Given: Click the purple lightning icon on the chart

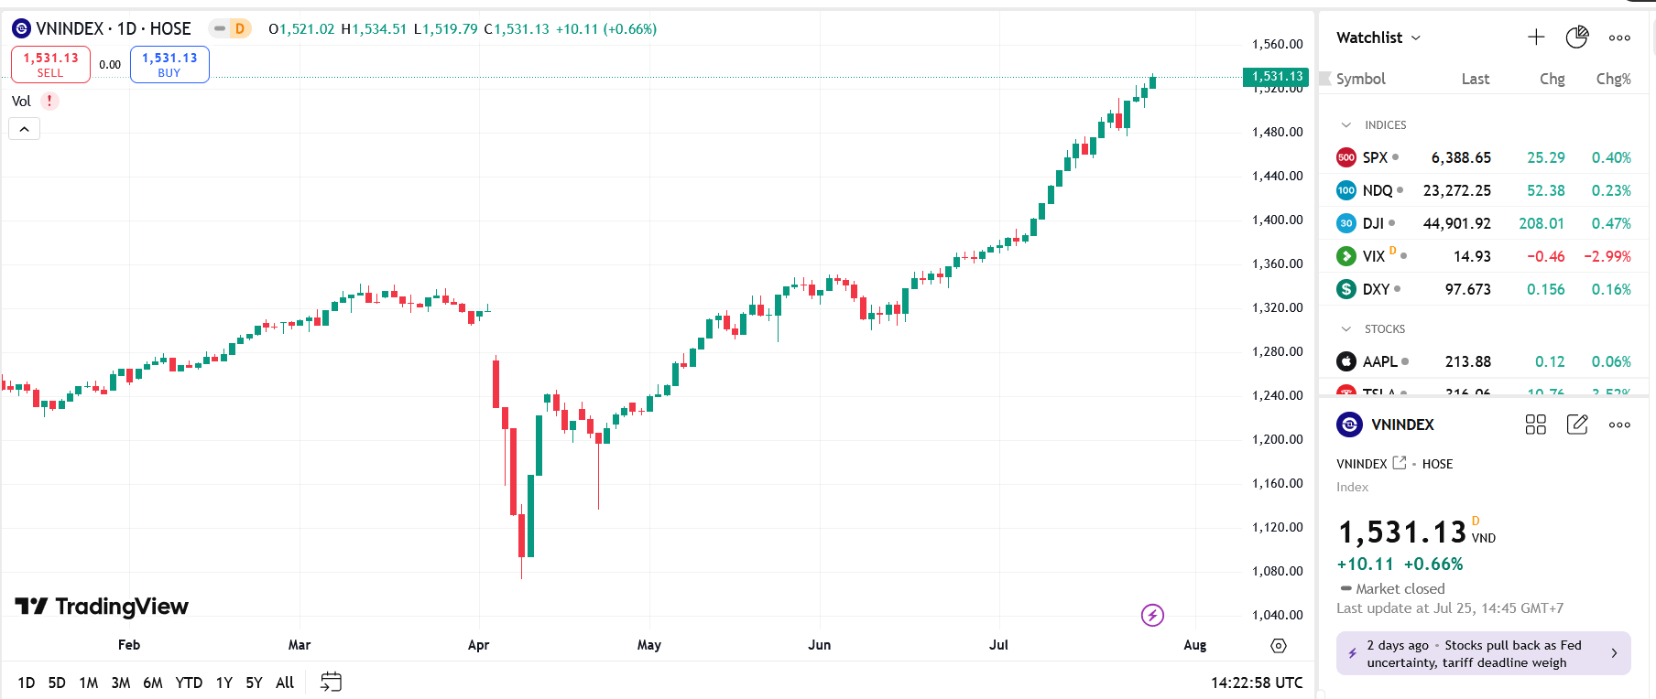Looking at the screenshot, I should [x=1152, y=616].
